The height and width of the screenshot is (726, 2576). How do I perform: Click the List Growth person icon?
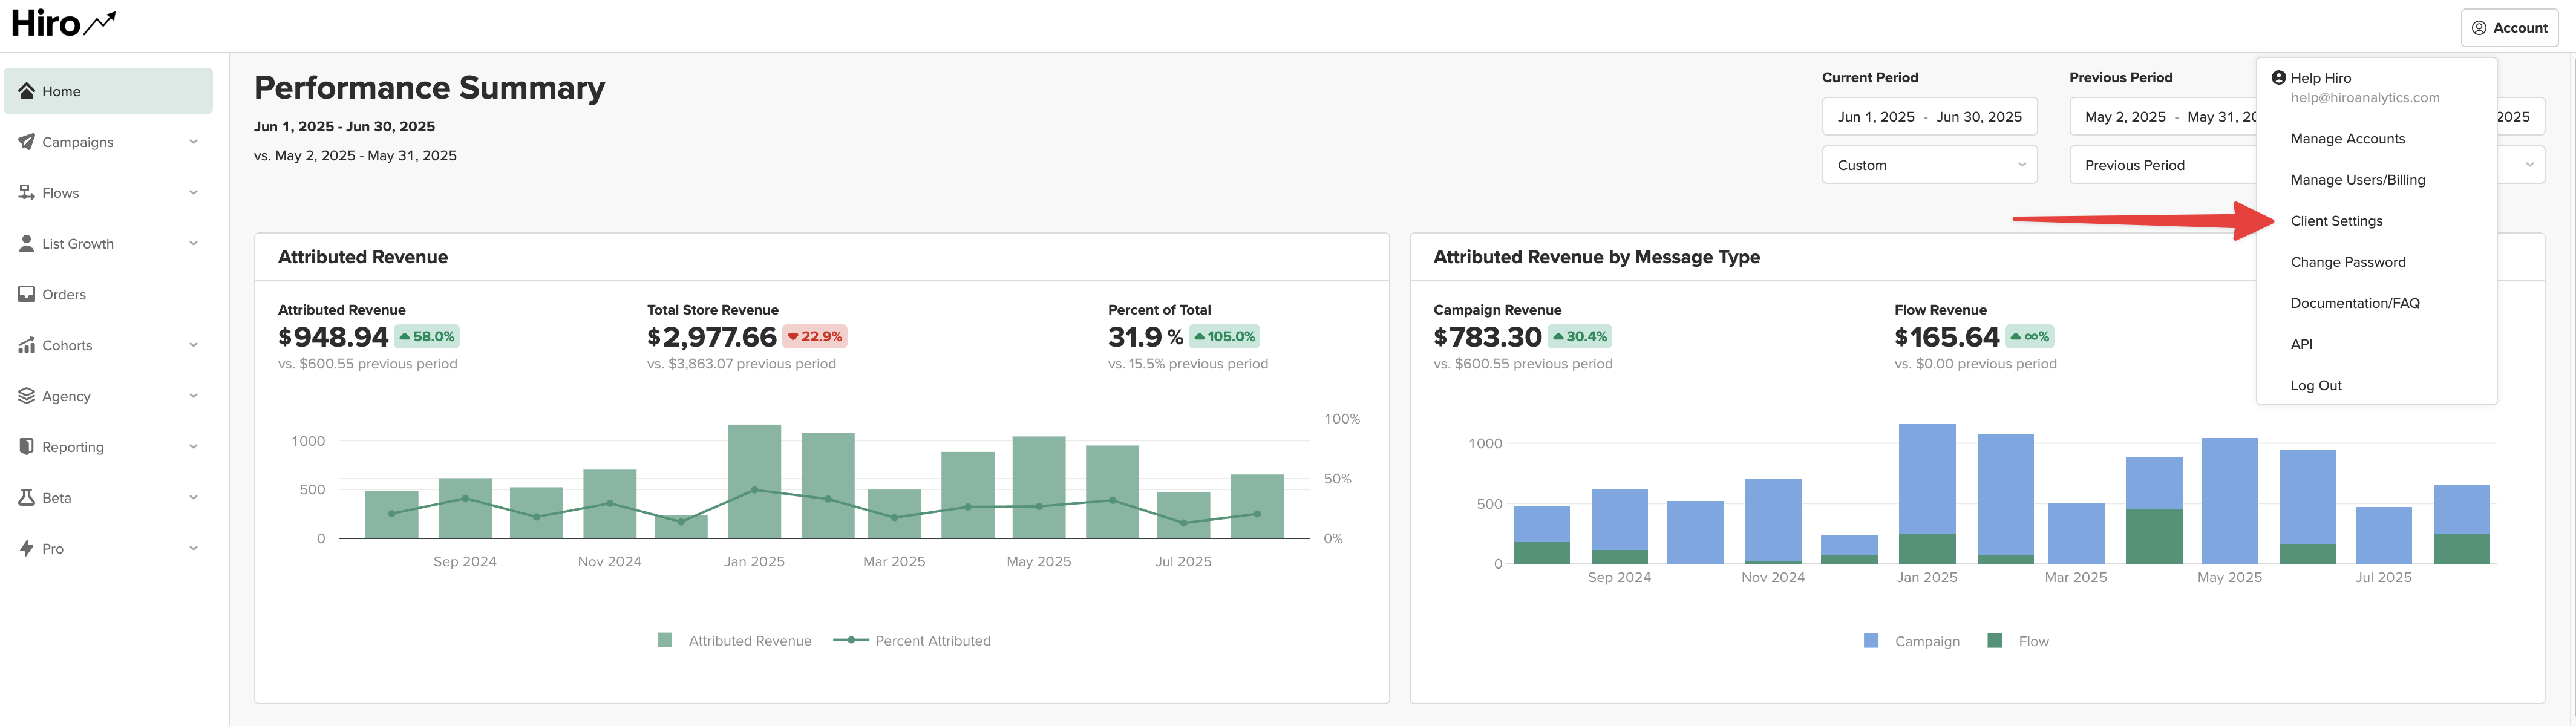pos(27,243)
